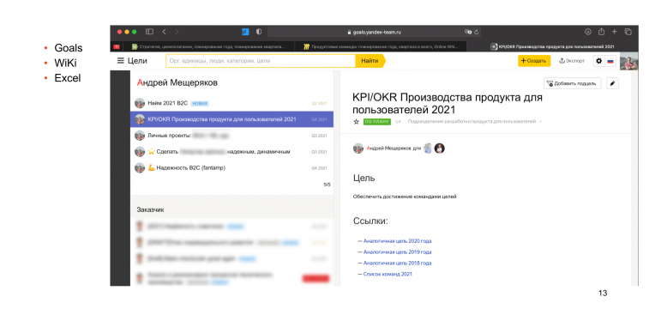Reload the page with refresh icon
649x315 pixels.
click(x=477, y=32)
